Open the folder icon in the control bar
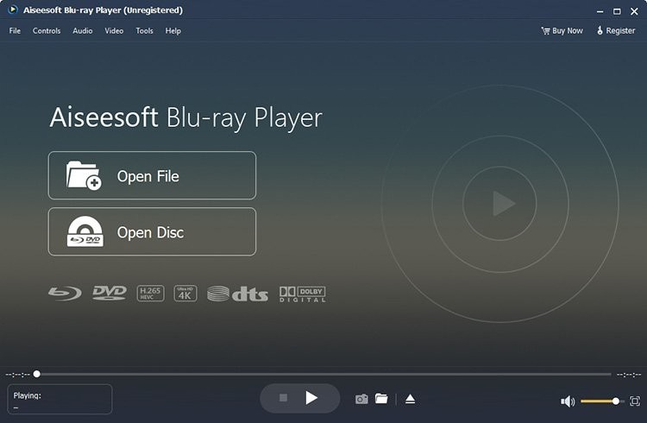647x423 pixels. point(381,399)
